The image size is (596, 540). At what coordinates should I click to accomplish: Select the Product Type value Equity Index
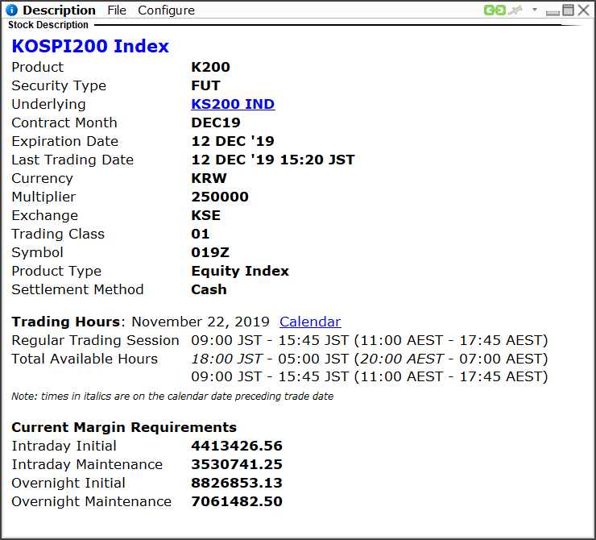pyautogui.click(x=240, y=271)
